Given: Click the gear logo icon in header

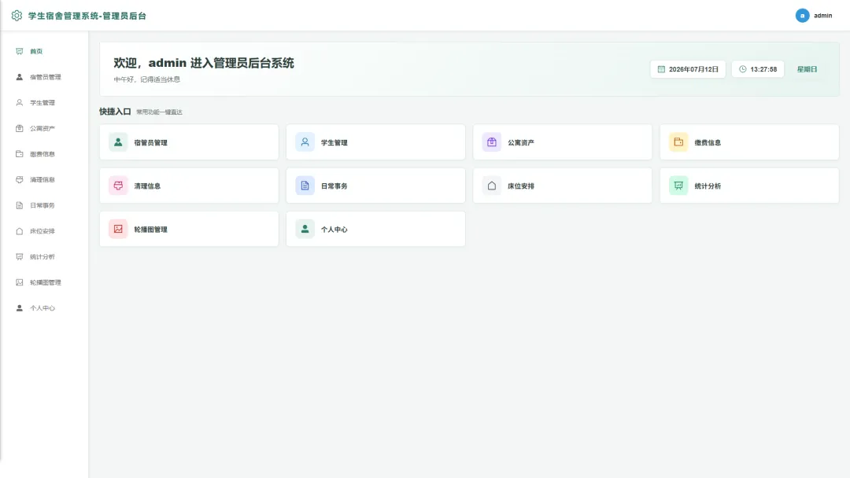Looking at the screenshot, I should coord(17,16).
